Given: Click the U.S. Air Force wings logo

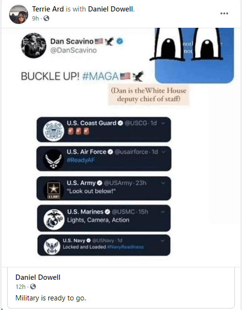Looking at the screenshot, I should tap(53, 160).
